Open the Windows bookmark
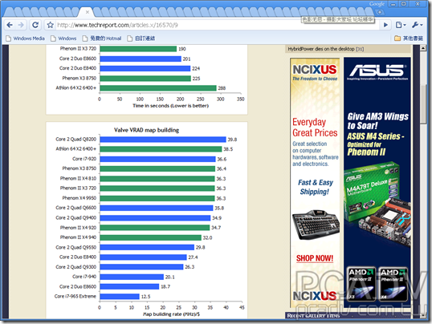The width and height of the screenshot is (432, 324). point(63,38)
